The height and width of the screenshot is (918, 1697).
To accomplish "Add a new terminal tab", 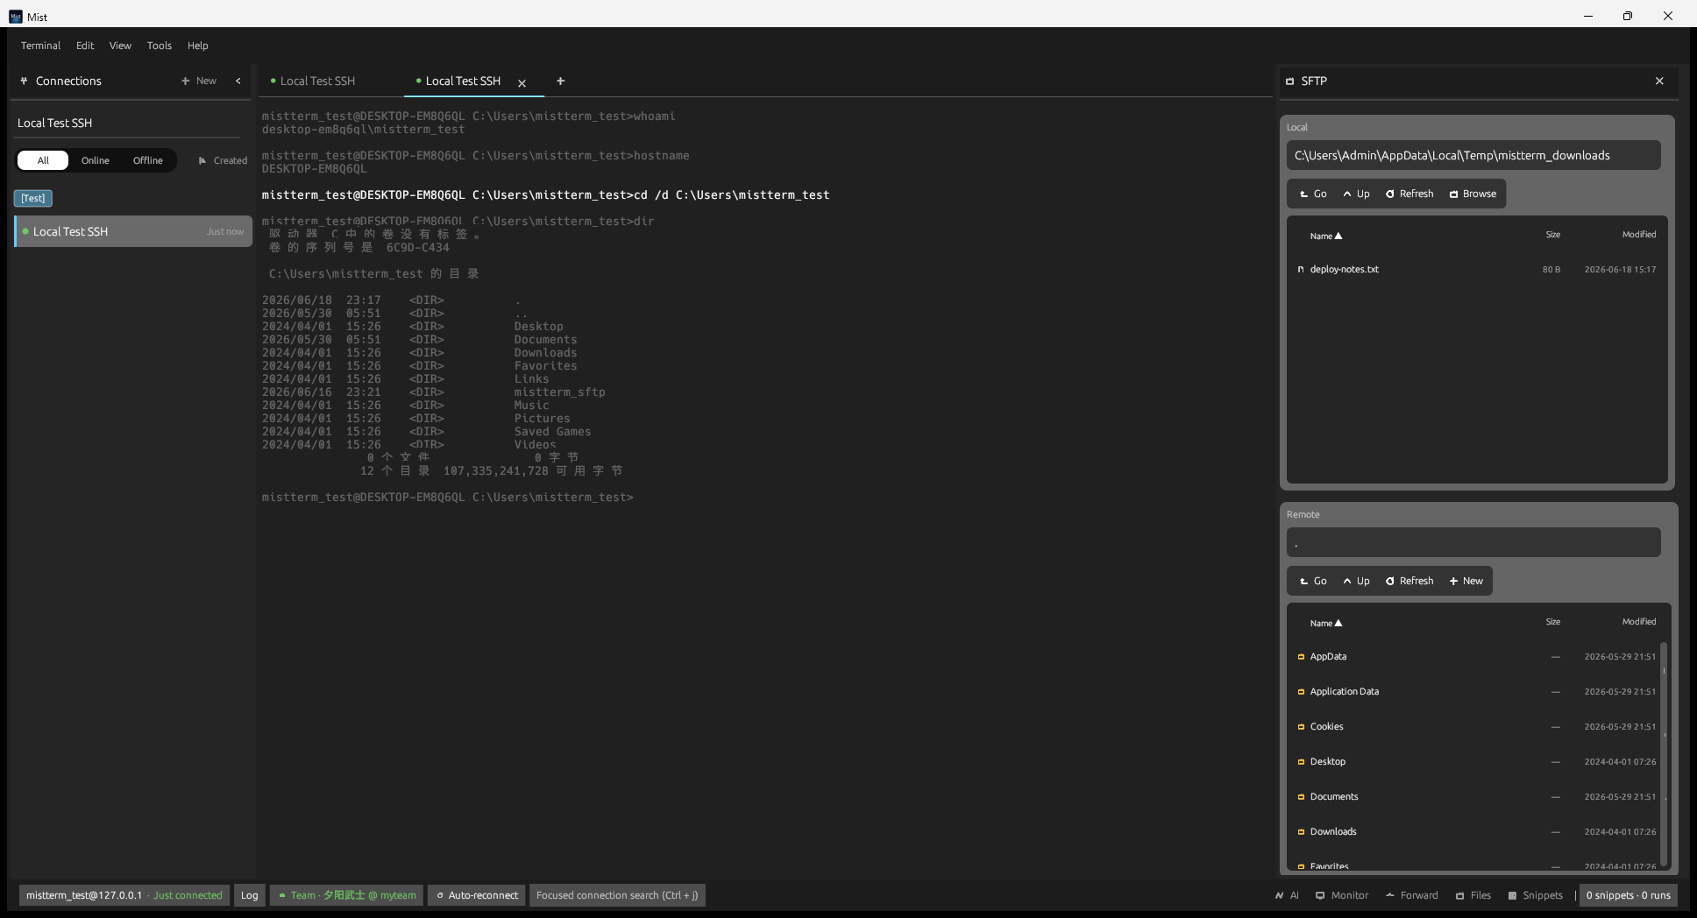I will point(560,81).
